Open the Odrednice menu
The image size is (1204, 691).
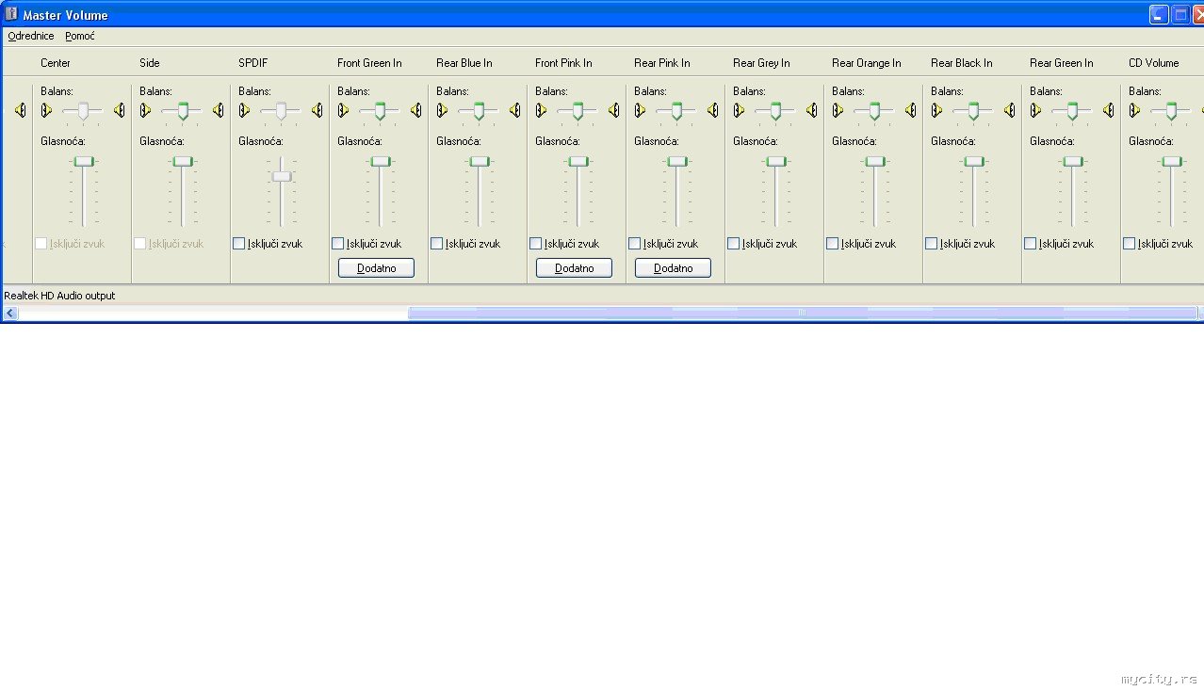tap(31, 36)
